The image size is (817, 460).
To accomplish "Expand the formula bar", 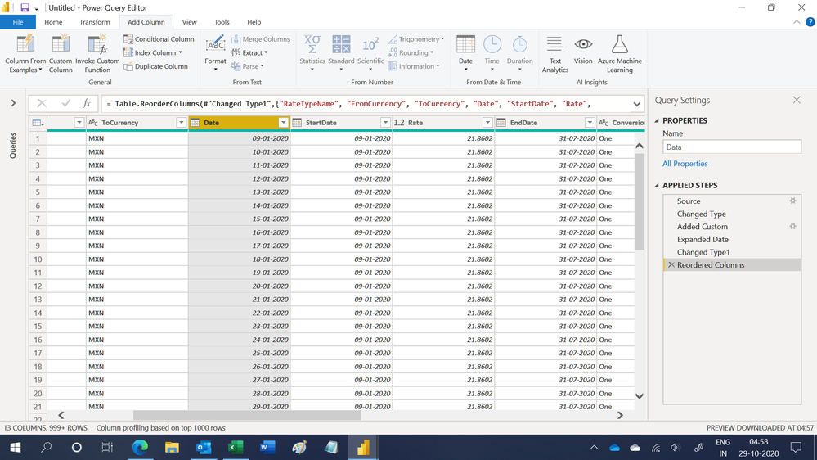I will coord(637,104).
